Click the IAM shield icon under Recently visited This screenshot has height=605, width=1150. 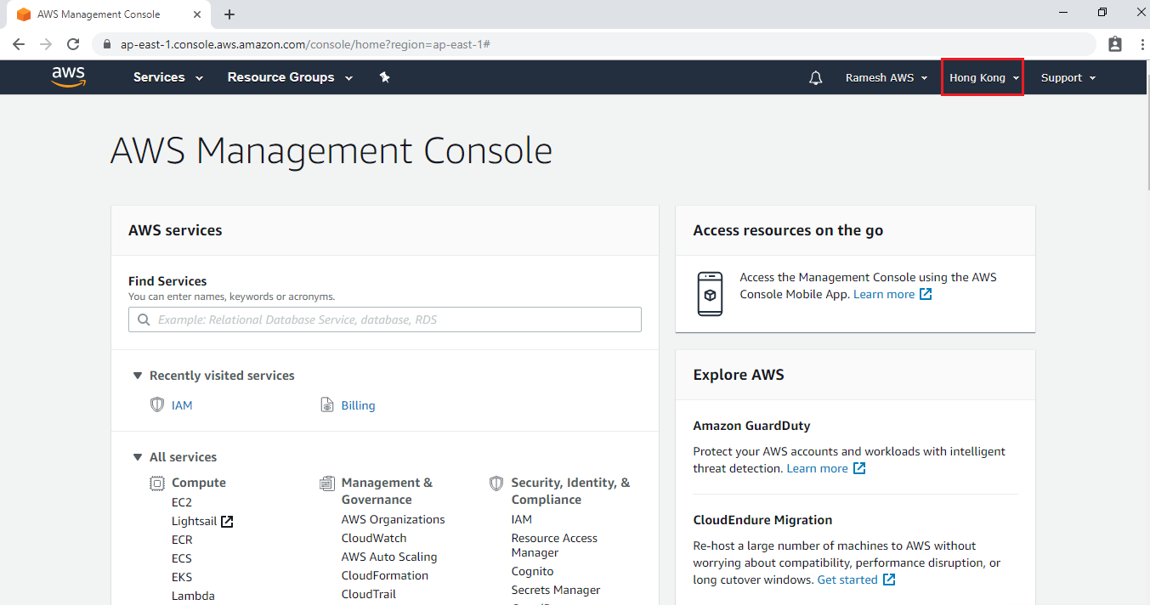[x=156, y=405]
